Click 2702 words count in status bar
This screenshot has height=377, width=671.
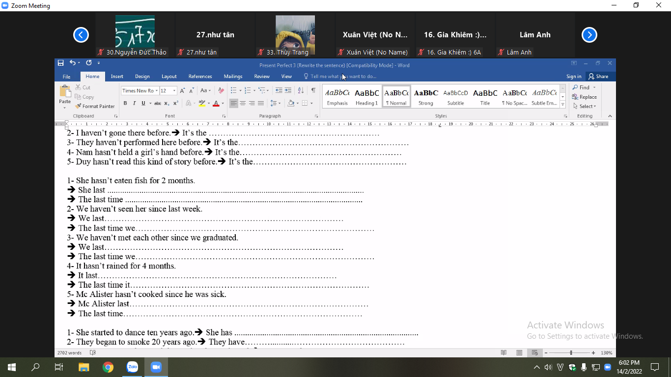[69, 352]
